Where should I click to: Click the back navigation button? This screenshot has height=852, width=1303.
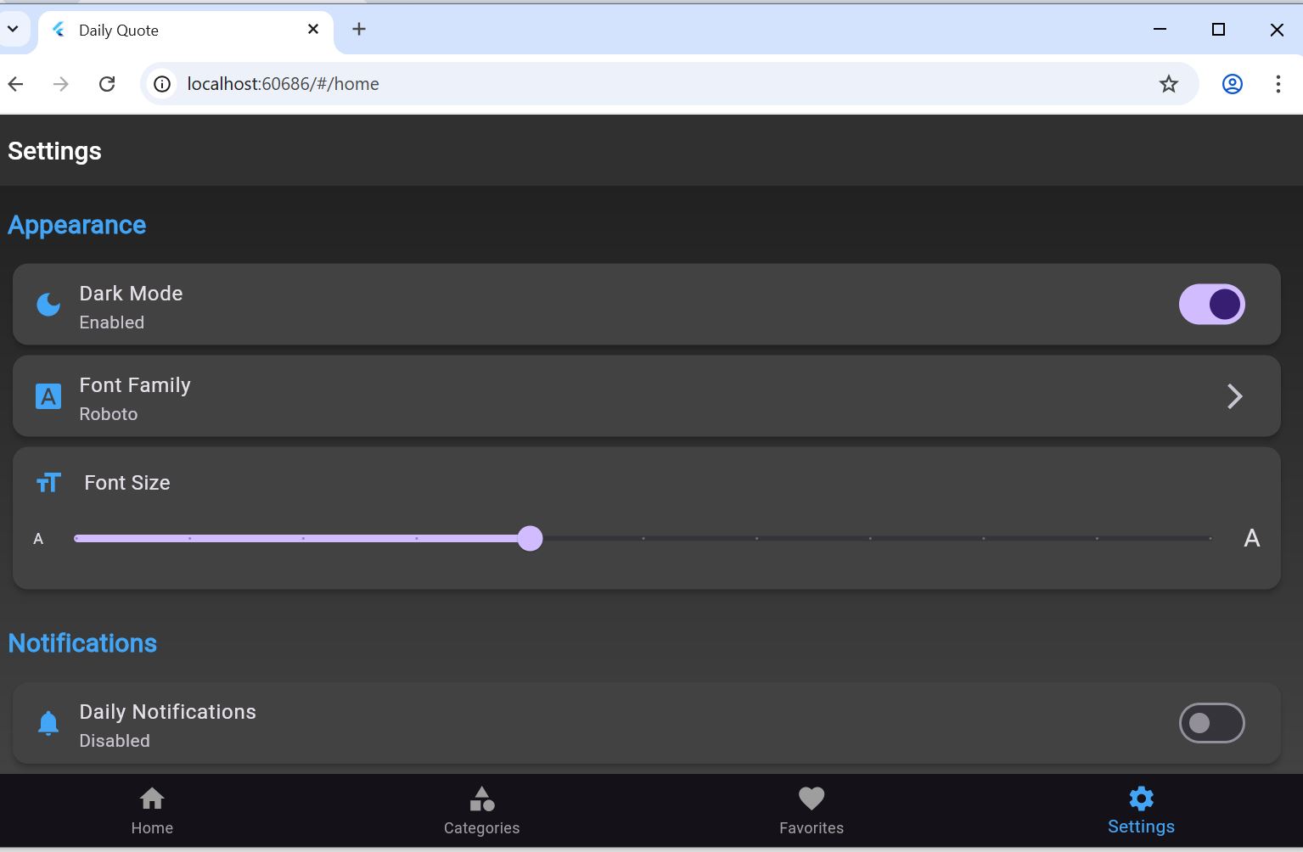[x=16, y=84]
